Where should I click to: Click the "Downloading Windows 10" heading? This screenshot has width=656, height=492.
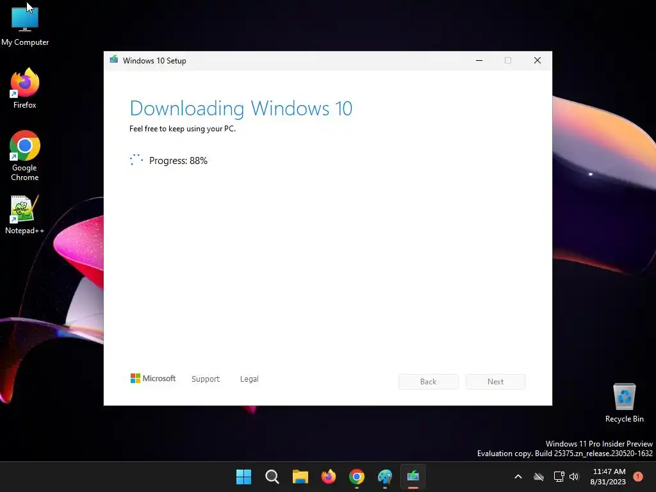point(241,108)
